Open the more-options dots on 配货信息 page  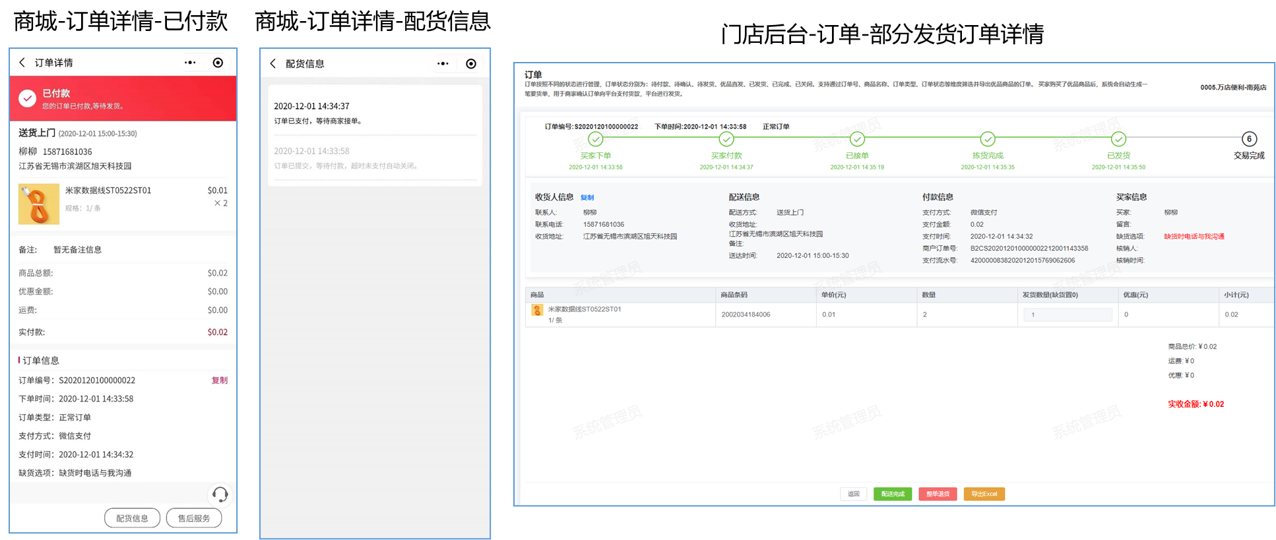point(443,63)
